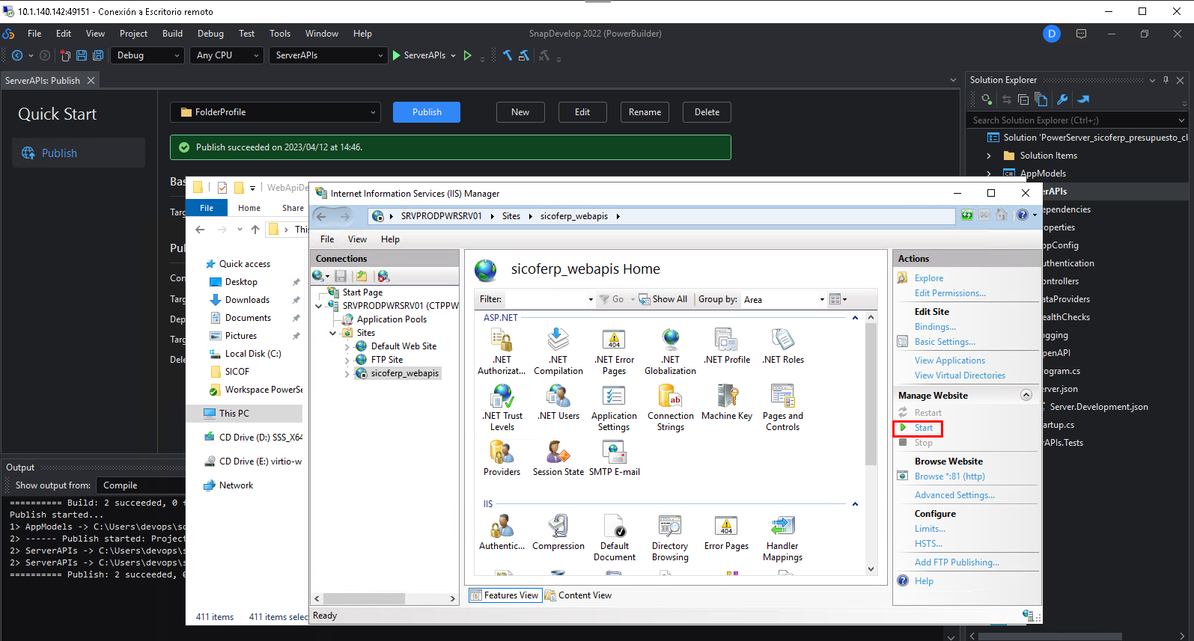The image size is (1194, 641).
Task: Collapse the Manage Website section
Action: (x=1026, y=395)
